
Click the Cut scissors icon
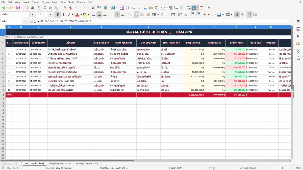tap(45, 8)
